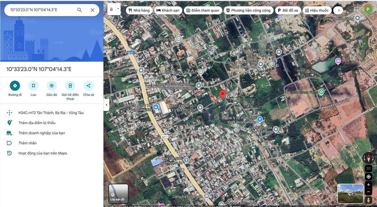The image size is (377, 207).
Task: Share the location via Chia sẻ
Action: click(89, 86)
